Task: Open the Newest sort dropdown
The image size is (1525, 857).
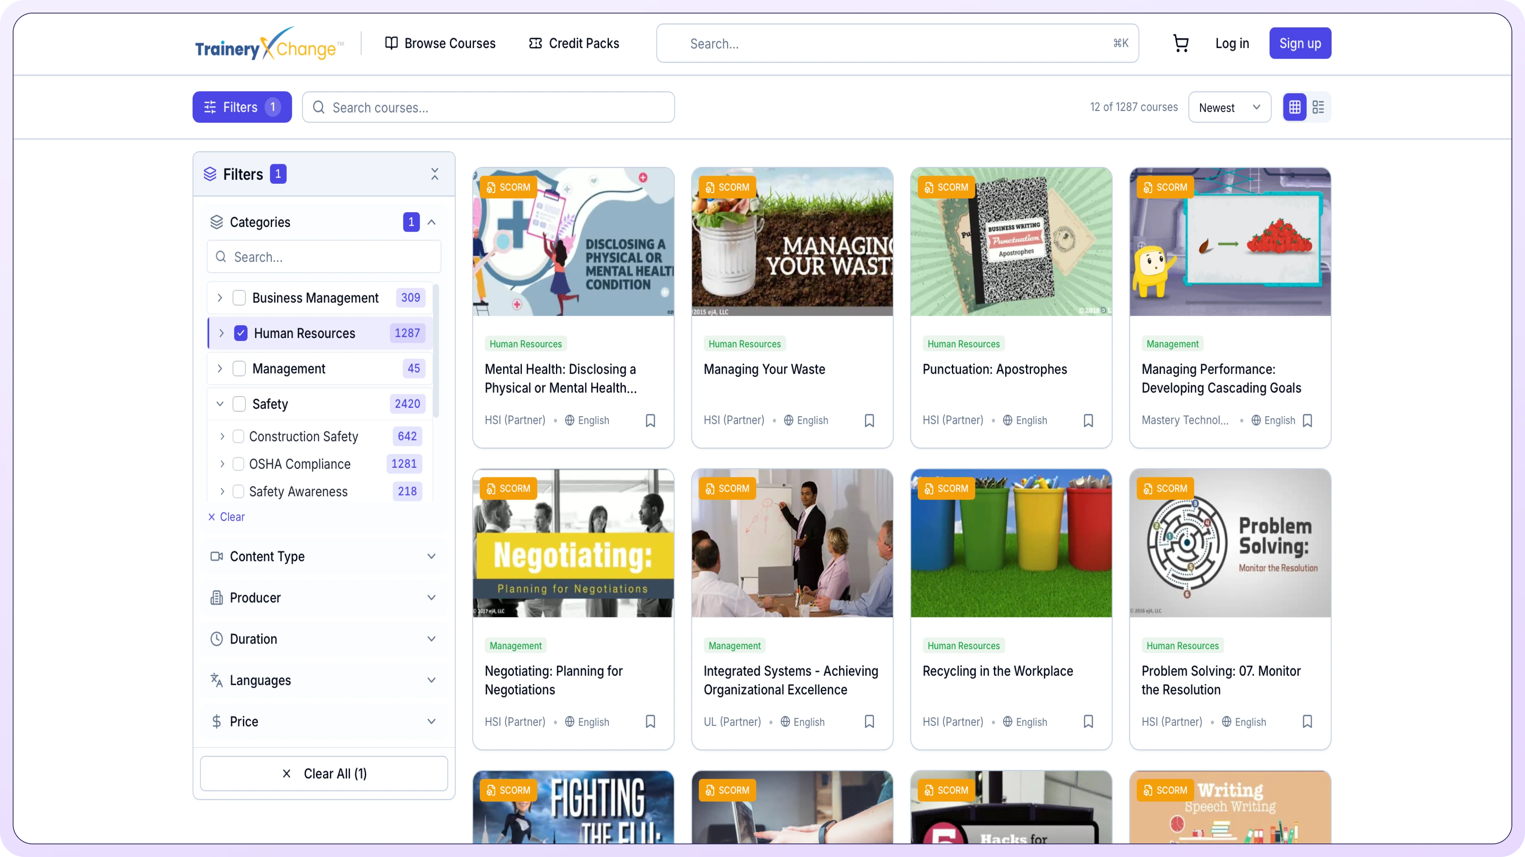Action: tap(1229, 107)
